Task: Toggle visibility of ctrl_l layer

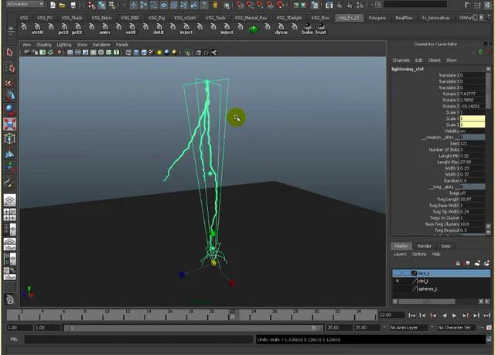Action: tap(398, 281)
